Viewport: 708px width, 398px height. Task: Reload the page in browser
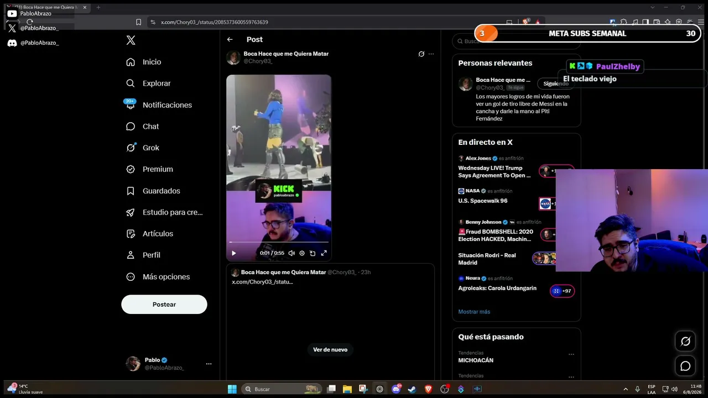click(x=29, y=22)
